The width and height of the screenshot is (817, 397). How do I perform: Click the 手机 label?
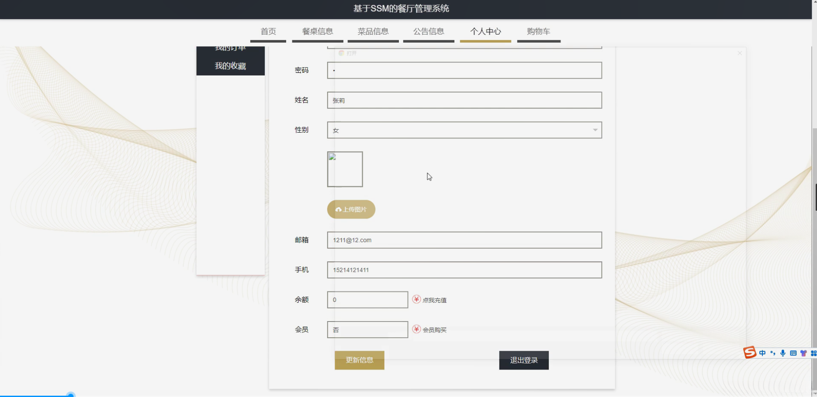301,270
